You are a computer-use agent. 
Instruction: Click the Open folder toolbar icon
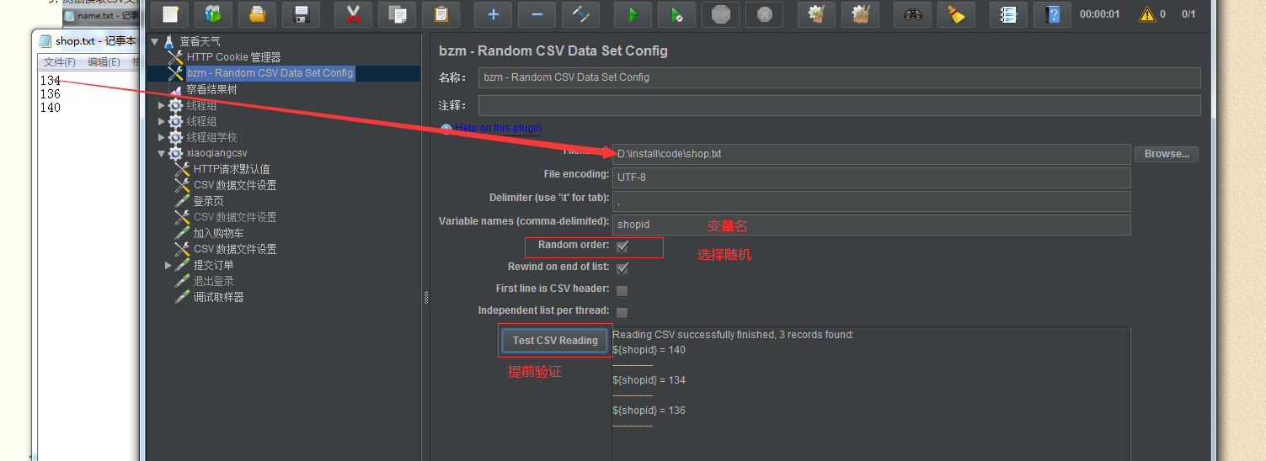coord(258,14)
